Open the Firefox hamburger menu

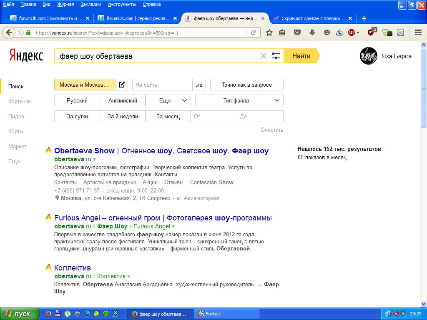[418, 32]
